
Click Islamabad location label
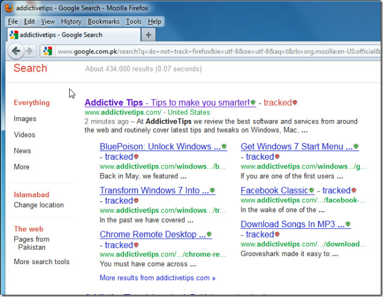coord(32,195)
